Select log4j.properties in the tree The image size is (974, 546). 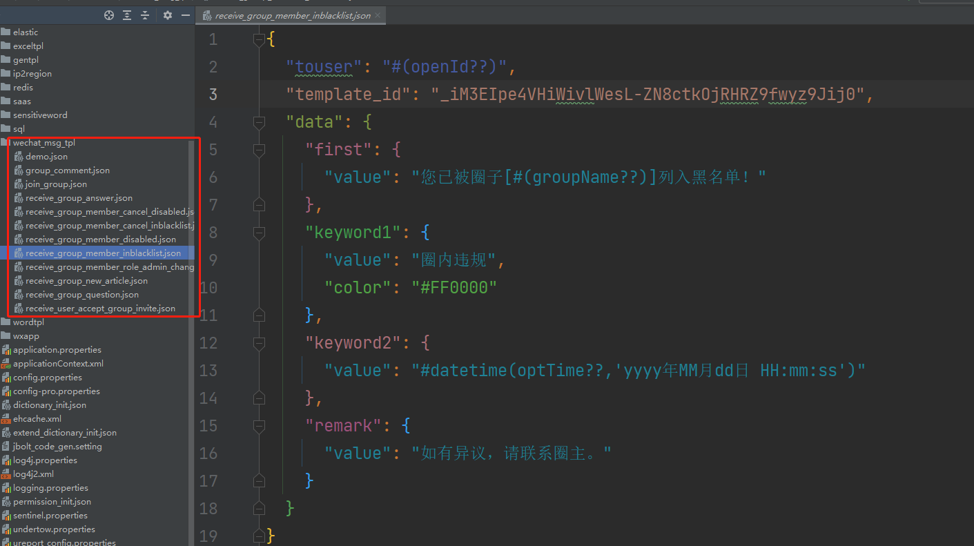coord(45,460)
